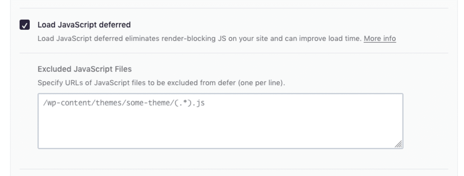464x176 pixels.
Task: Click the resize grip in textarea corner
Action: coord(399,143)
